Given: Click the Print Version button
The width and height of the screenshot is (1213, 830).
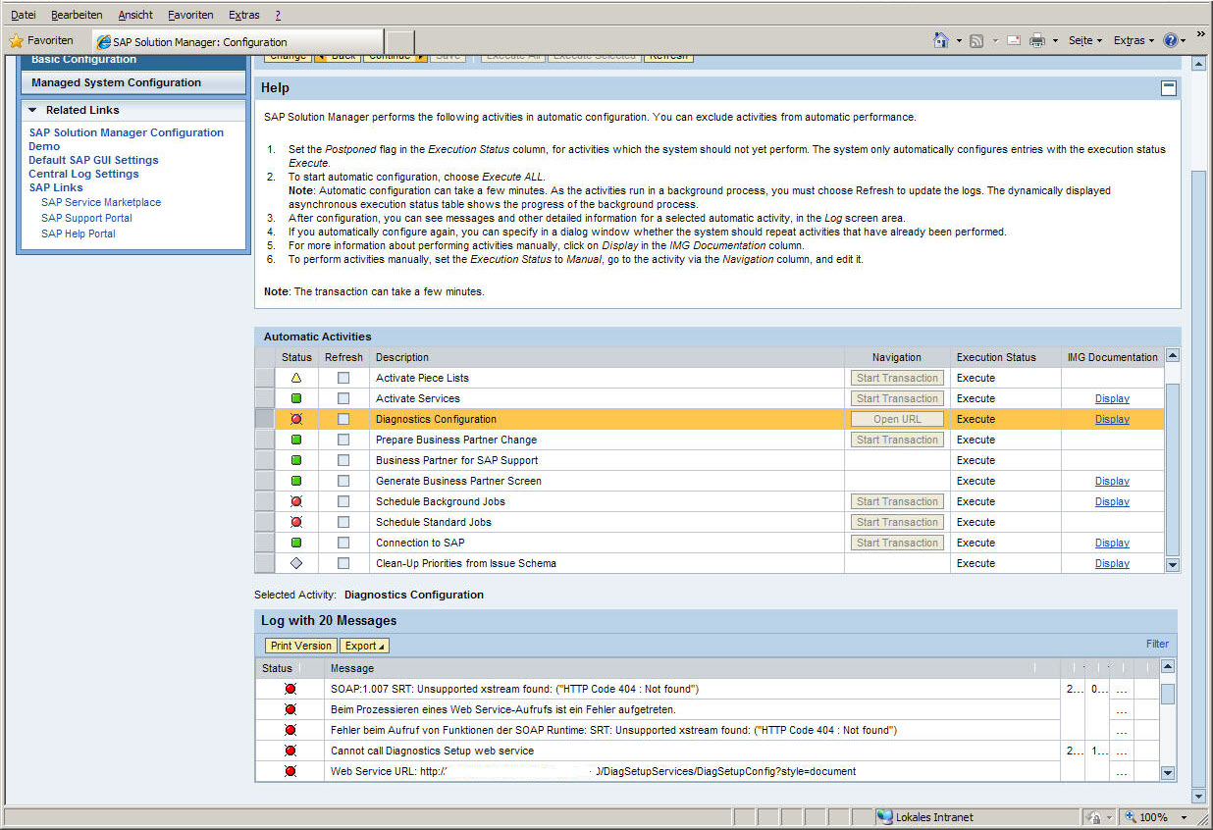Looking at the screenshot, I should pyautogui.click(x=301, y=646).
